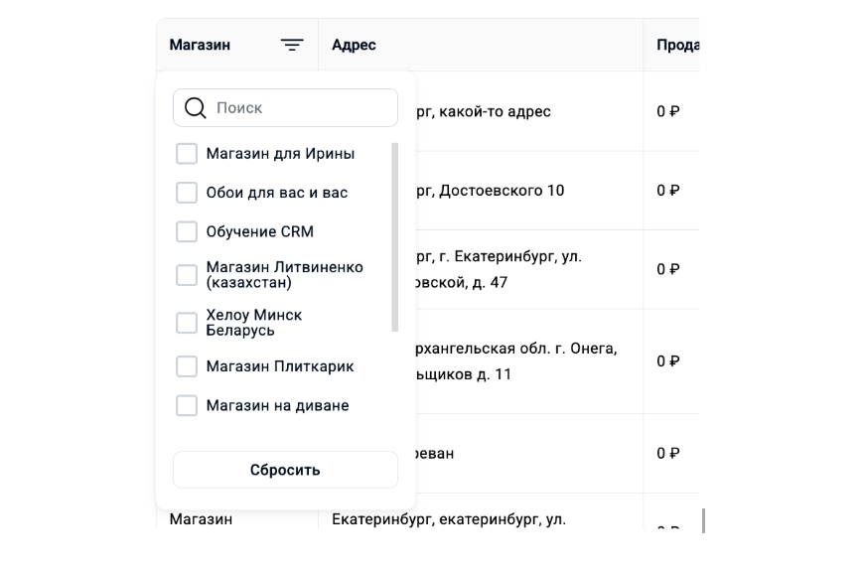
Task: Tick the Обои для вас и вас checkbox
Action: [187, 193]
